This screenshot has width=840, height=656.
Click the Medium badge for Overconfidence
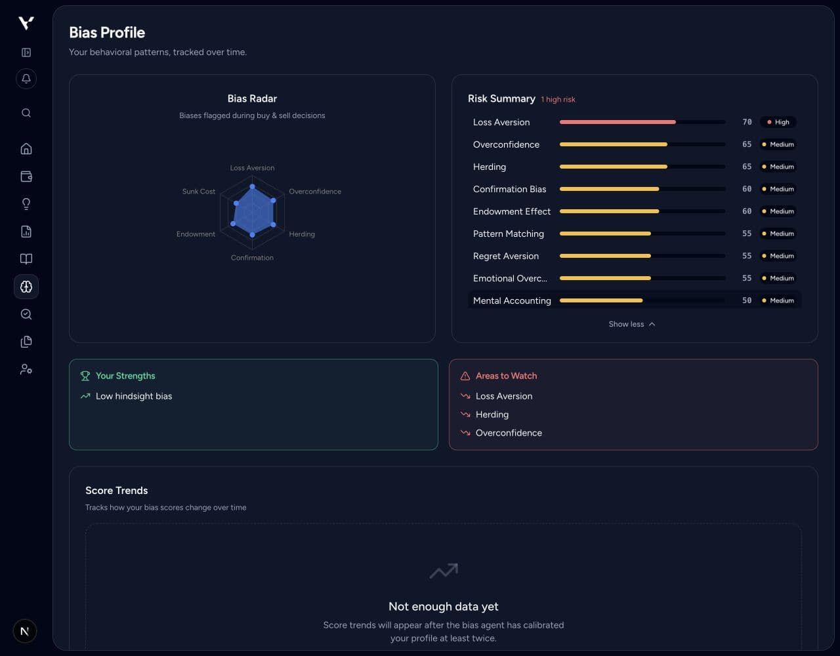point(778,144)
